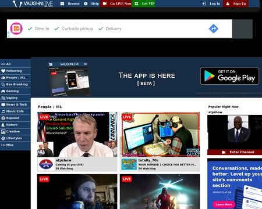The image size is (262, 209).
Task: Click the Dunkin' ad logo
Action: point(16,28)
